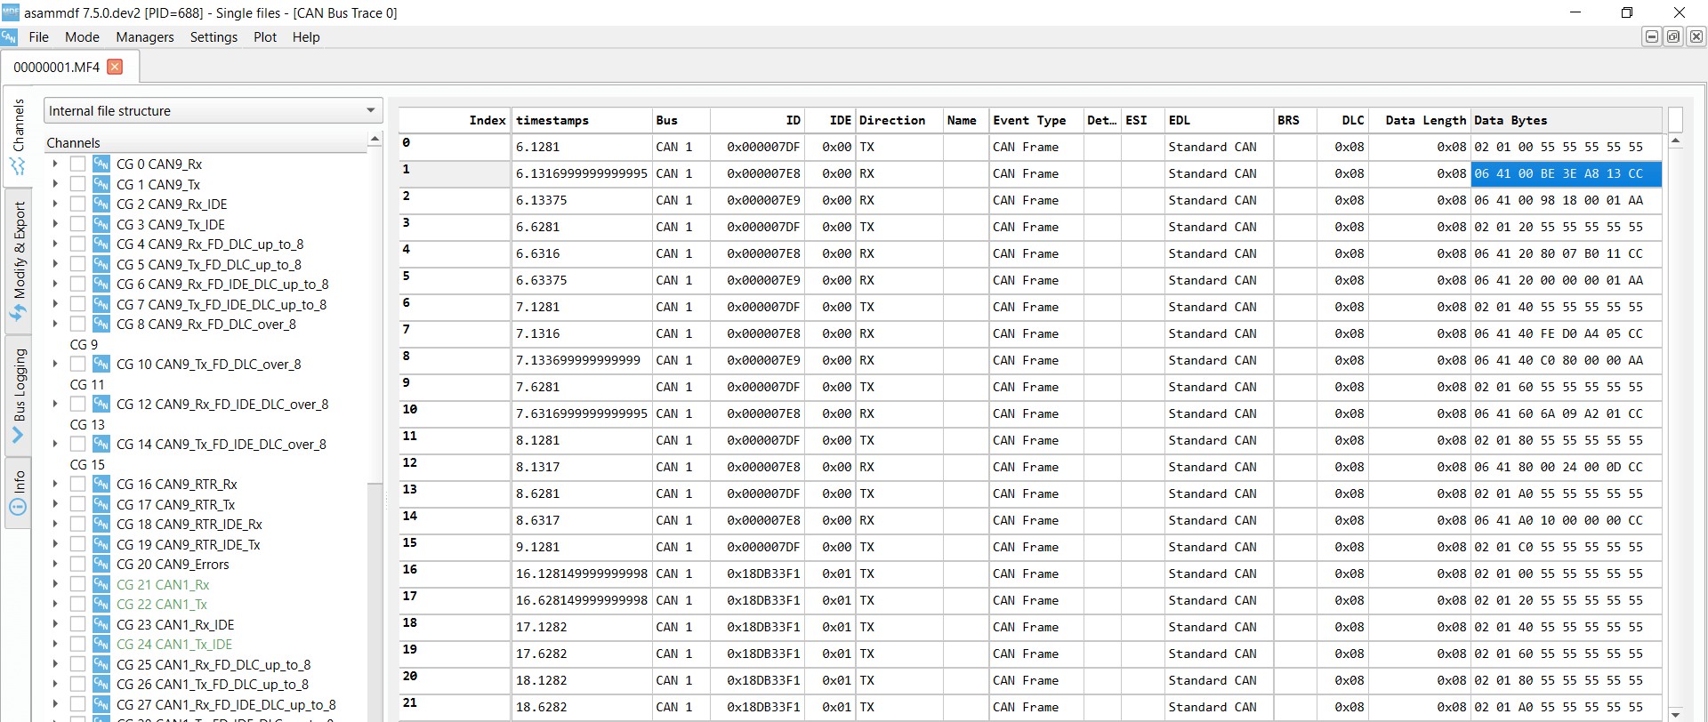Click the CAN icon beside CG 23 CAN1_Rx_IDE

click(x=101, y=624)
